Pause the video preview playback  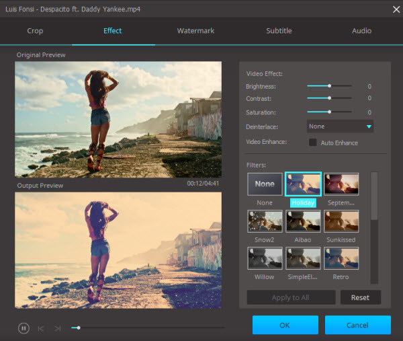tap(24, 328)
